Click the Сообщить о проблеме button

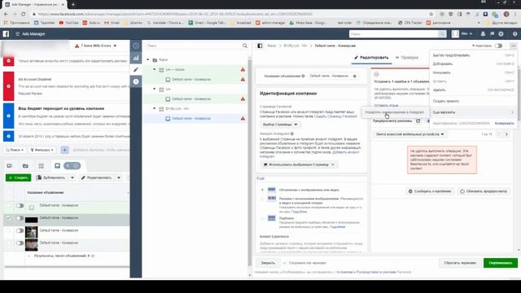(430, 191)
